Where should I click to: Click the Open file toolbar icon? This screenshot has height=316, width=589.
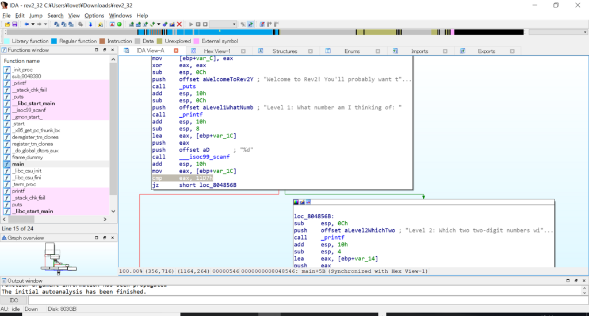pyautogui.click(x=7, y=24)
